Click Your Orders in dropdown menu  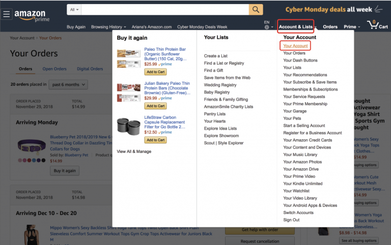click(x=294, y=53)
